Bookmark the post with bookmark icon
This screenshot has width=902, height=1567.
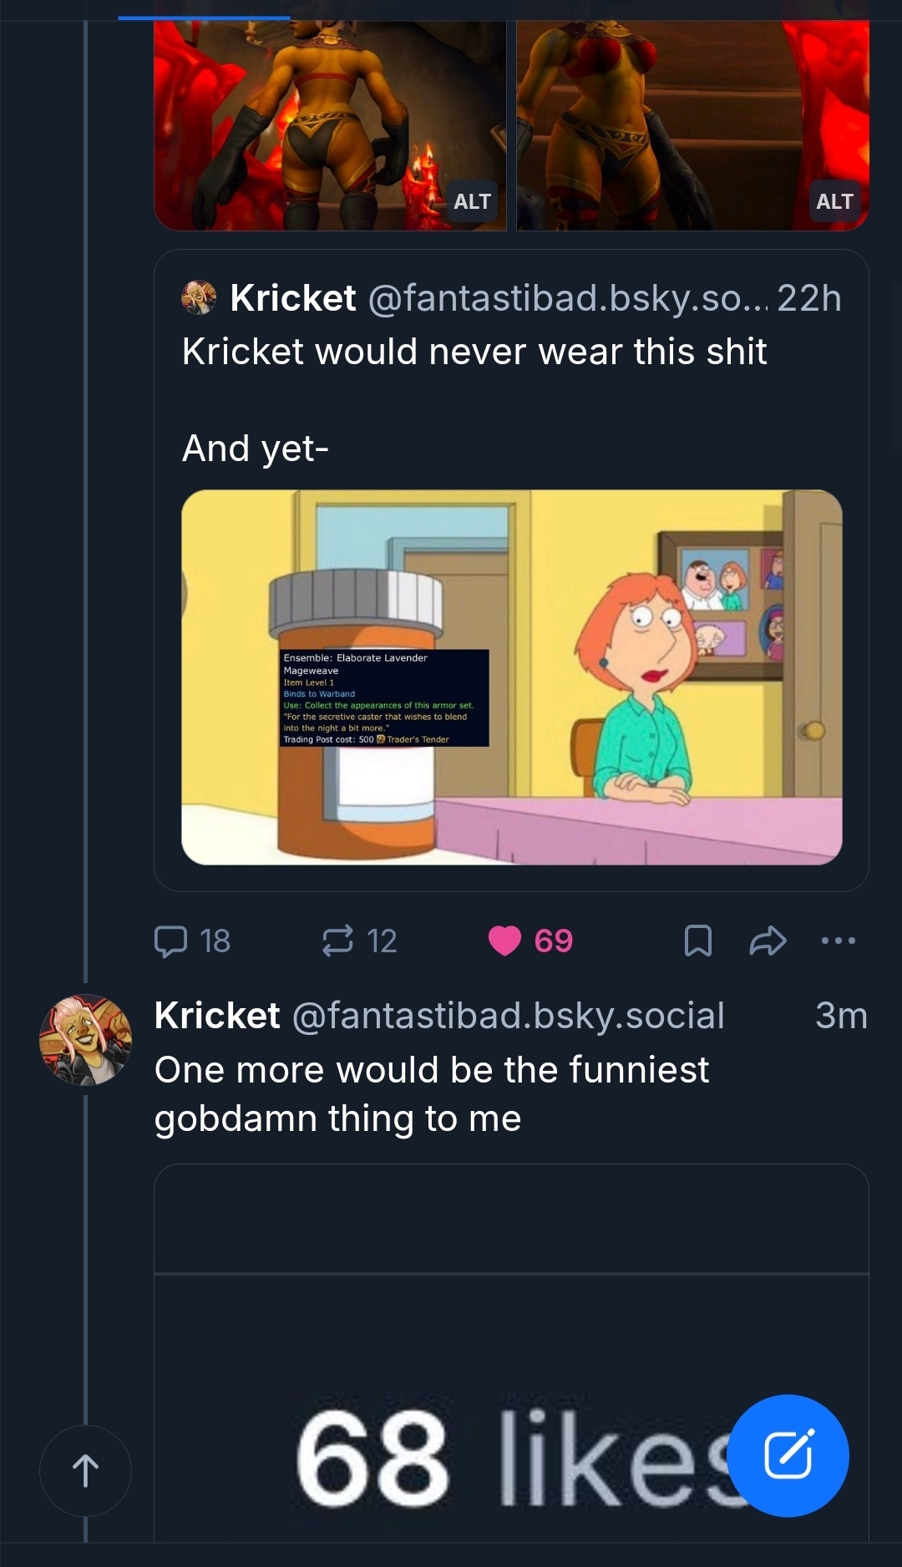[697, 941]
